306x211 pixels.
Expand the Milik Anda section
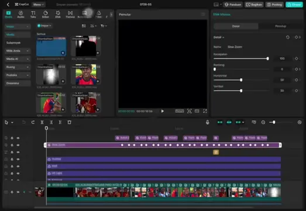[x=18, y=51]
